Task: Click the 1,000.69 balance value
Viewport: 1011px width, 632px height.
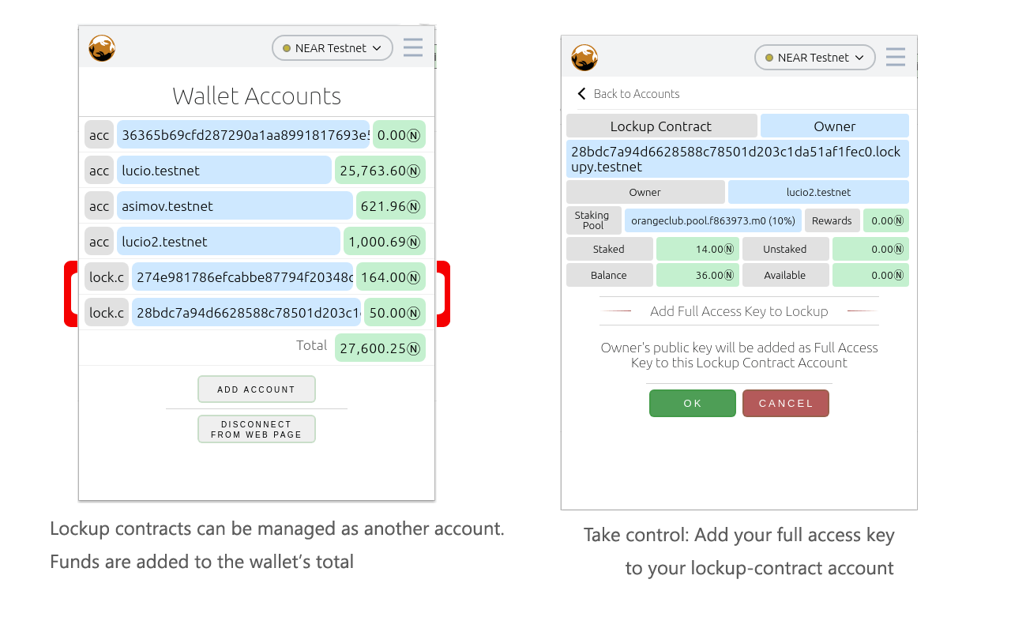Action: pos(385,242)
